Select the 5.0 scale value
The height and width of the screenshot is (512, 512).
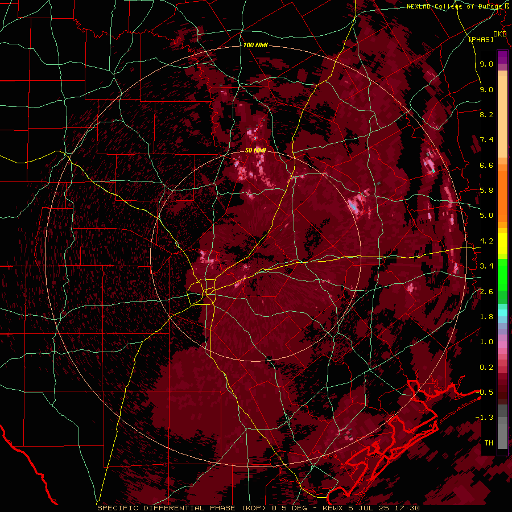[486, 216]
